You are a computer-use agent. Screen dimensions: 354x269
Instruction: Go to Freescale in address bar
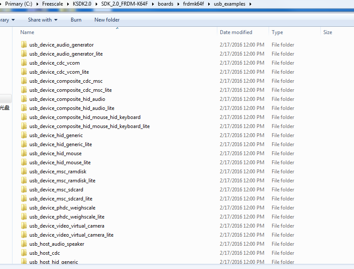[53, 4]
